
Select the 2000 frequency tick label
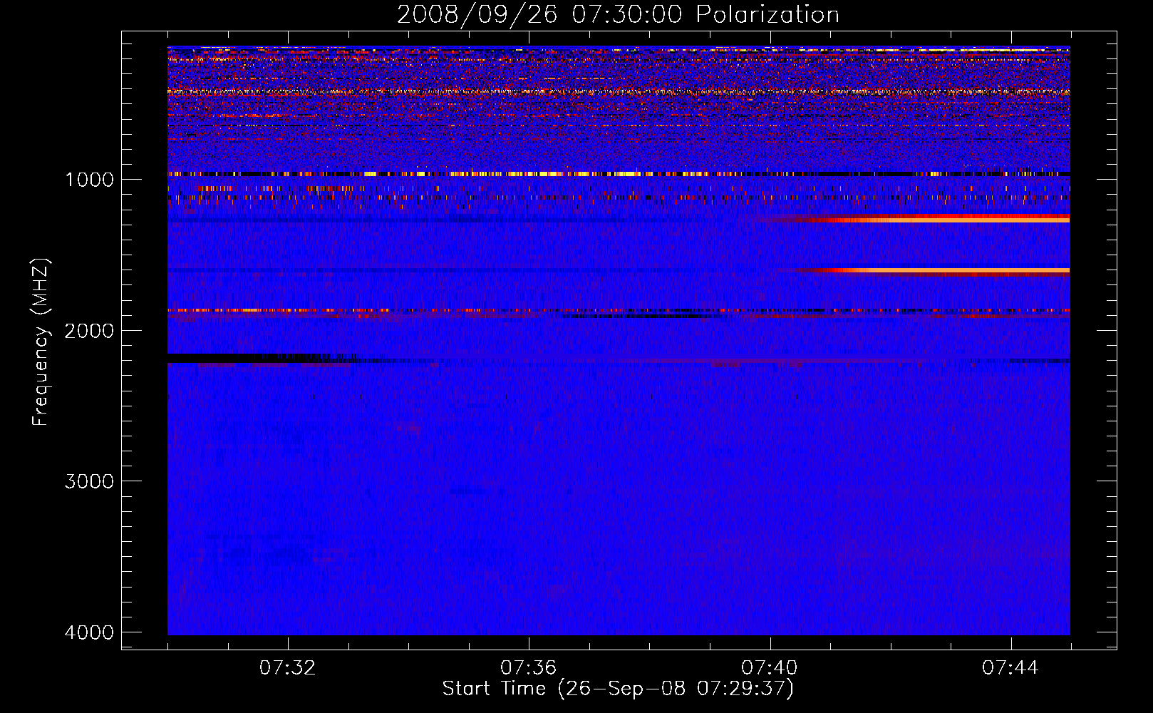[89, 330]
